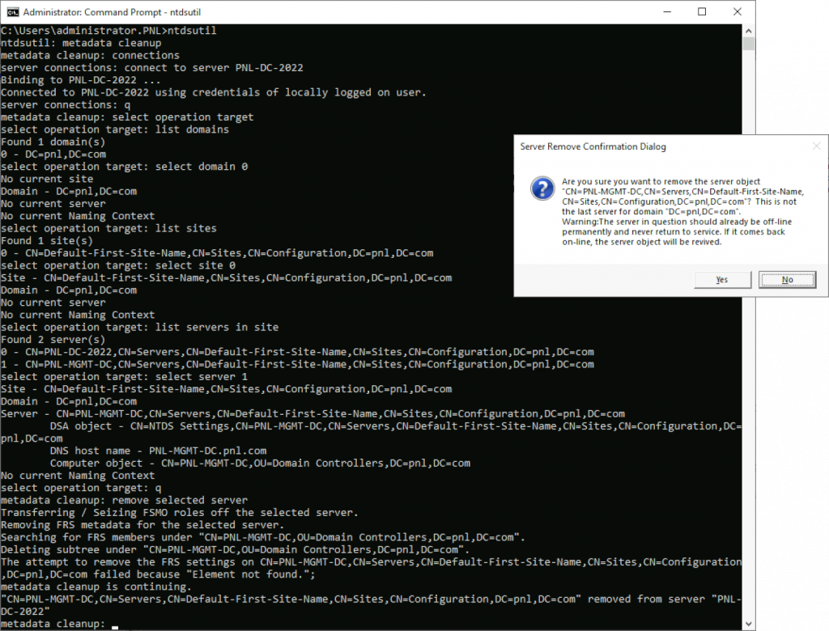The width and height of the screenshot is (829, 631).
Task: Click the "Found 1 site(s)" line
Action: pos(46,241)
